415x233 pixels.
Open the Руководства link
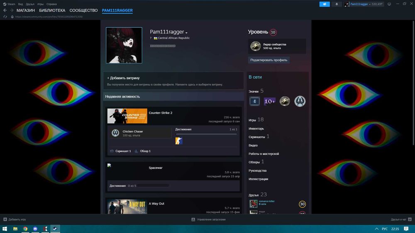(x=258, y=171)
